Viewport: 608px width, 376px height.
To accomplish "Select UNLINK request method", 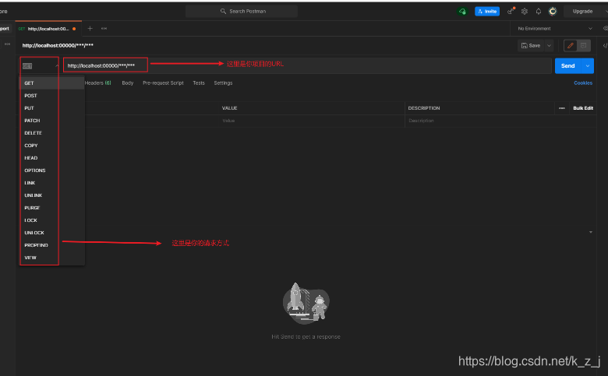I will pos(51,195).
